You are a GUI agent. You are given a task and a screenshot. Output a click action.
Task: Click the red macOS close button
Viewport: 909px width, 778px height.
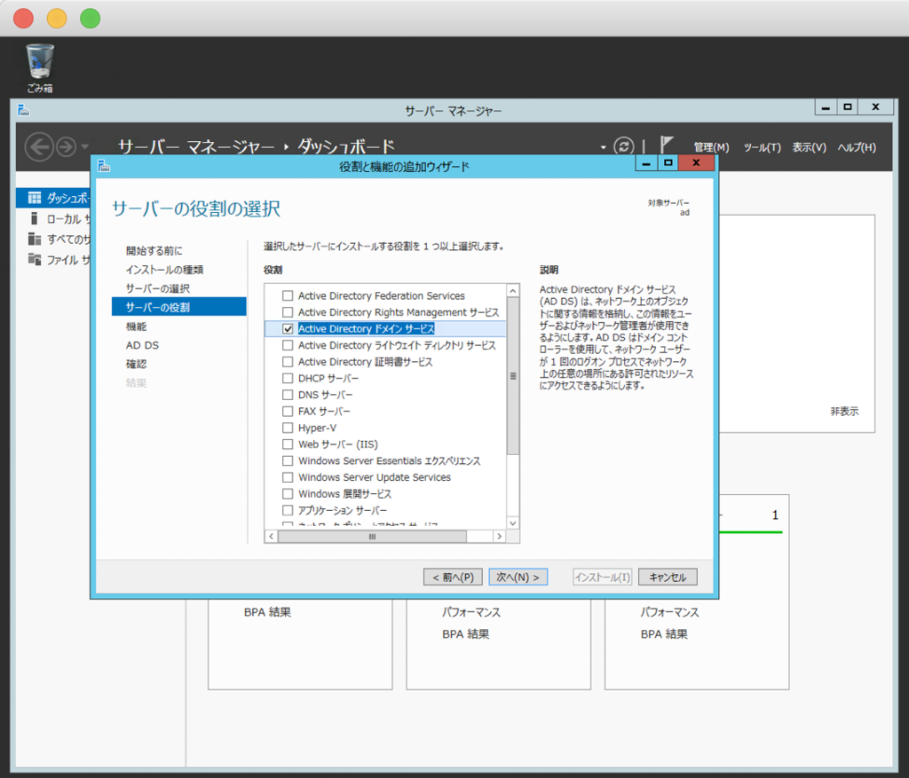[23, 19]
